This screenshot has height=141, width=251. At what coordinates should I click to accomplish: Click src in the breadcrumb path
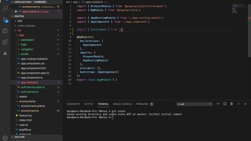click(x=68, y=2)
